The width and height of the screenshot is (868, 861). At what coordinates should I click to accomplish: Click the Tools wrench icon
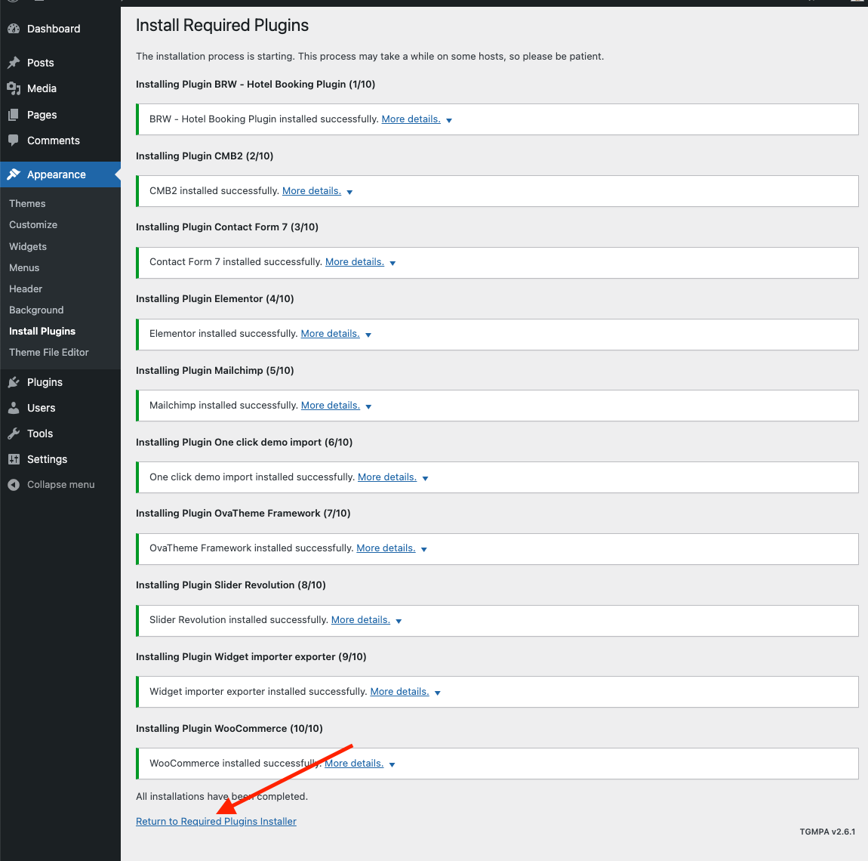14,434
